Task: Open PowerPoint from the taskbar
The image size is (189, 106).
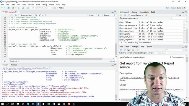Action: pyautogui.click(x=69, y=104)
